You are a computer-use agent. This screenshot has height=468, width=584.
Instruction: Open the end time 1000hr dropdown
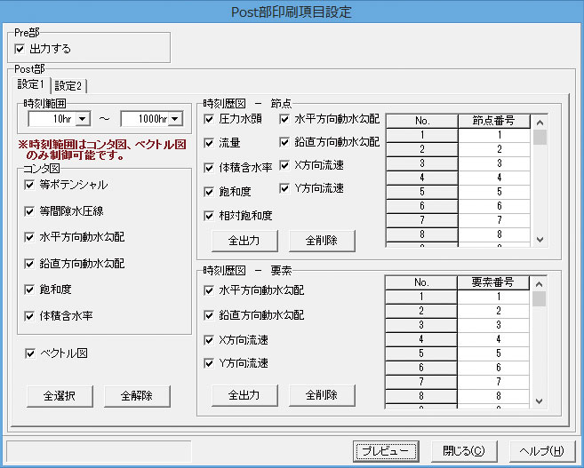coord(175,119)
